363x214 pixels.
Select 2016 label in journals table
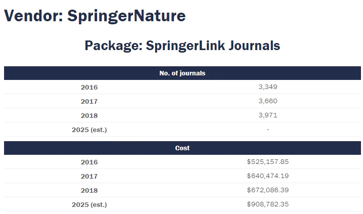(89, 87)
